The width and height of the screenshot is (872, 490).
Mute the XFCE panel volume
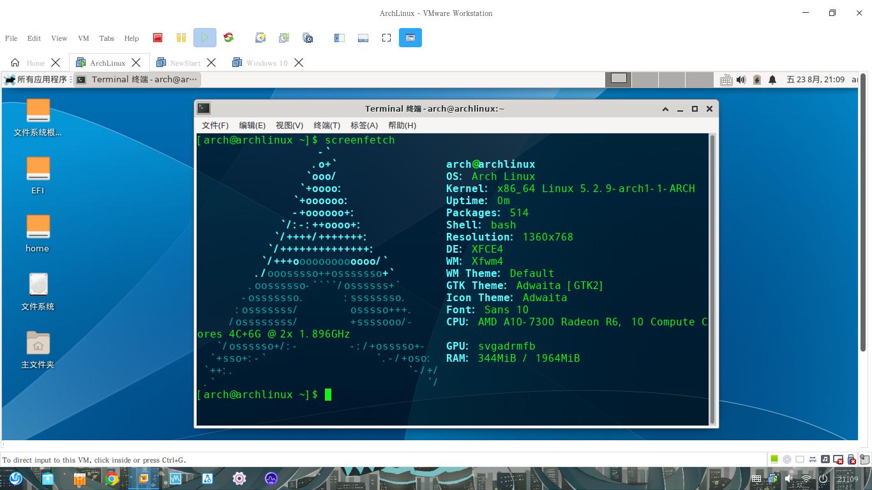tap(741, 80)
